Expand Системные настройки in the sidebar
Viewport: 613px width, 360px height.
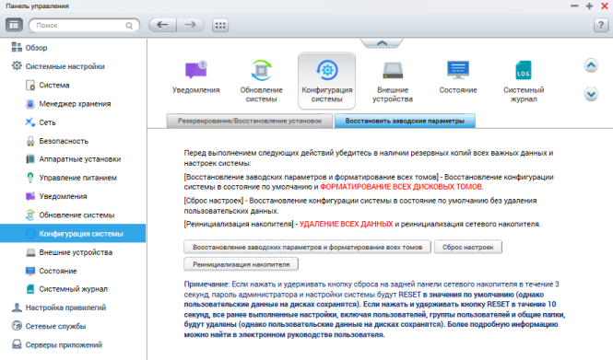pos(65,66)
